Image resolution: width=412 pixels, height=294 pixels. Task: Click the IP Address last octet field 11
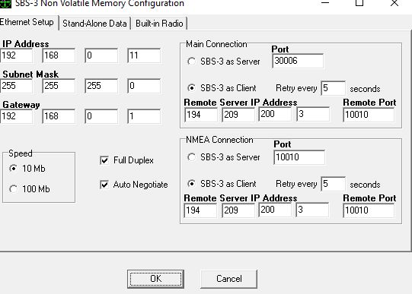[144, 55]
